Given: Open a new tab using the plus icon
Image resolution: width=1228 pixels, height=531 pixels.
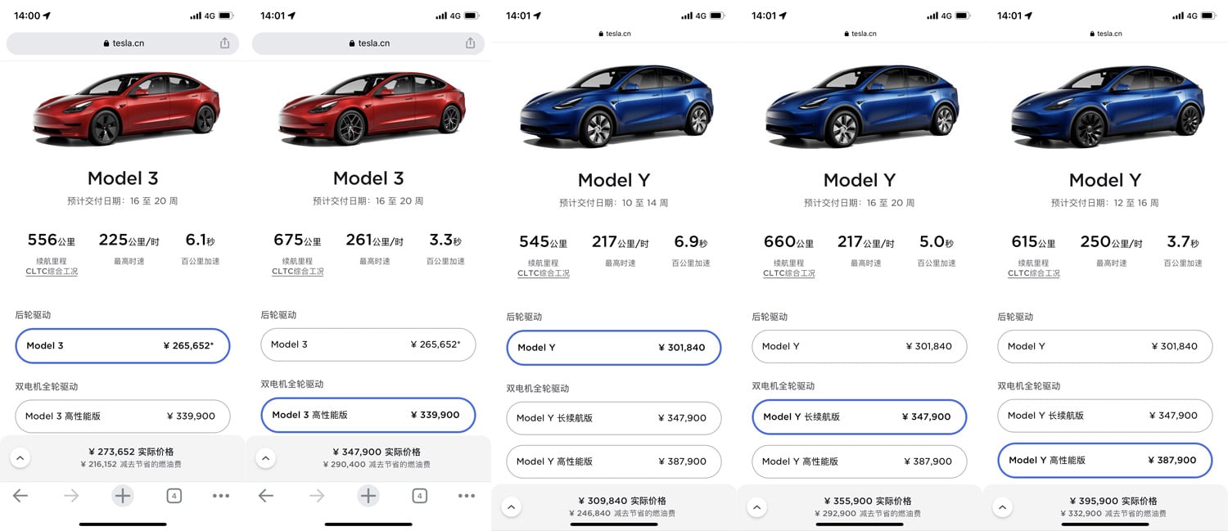Looking at the screenshot, I should click(123, 495).
